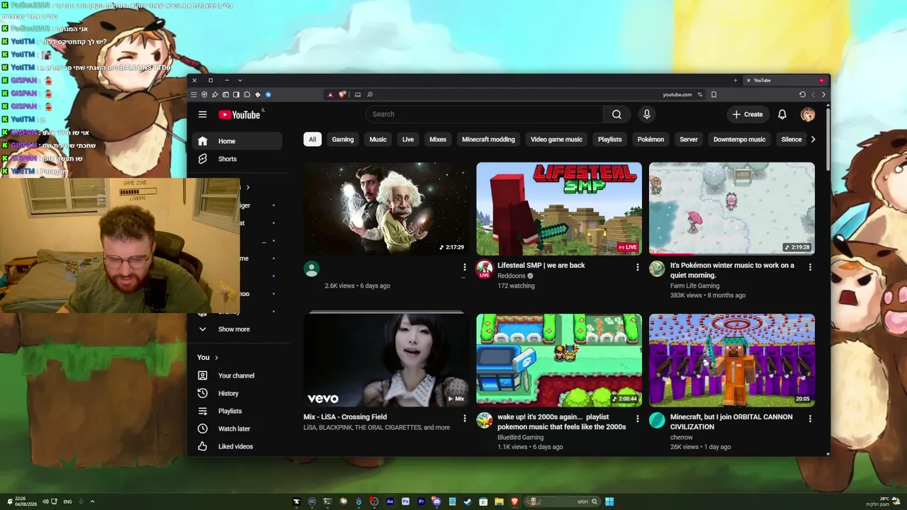Show more filter chips with right arrow
This screenshot has width=907, height=510.
[x=813, y=140]
